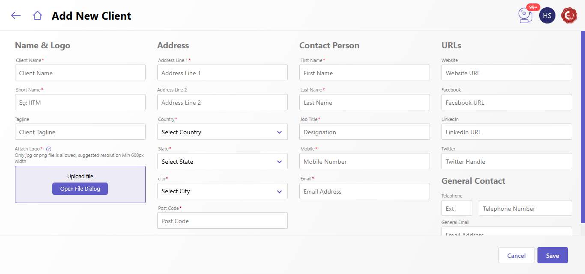The image size is (585, 274).
Task: Open the Select City dropdown
Action: coord(222,191)
